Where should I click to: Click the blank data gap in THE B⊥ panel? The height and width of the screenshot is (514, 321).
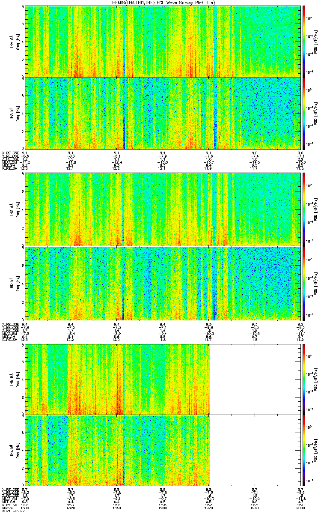pyautogui.click(x=255, y=379)
